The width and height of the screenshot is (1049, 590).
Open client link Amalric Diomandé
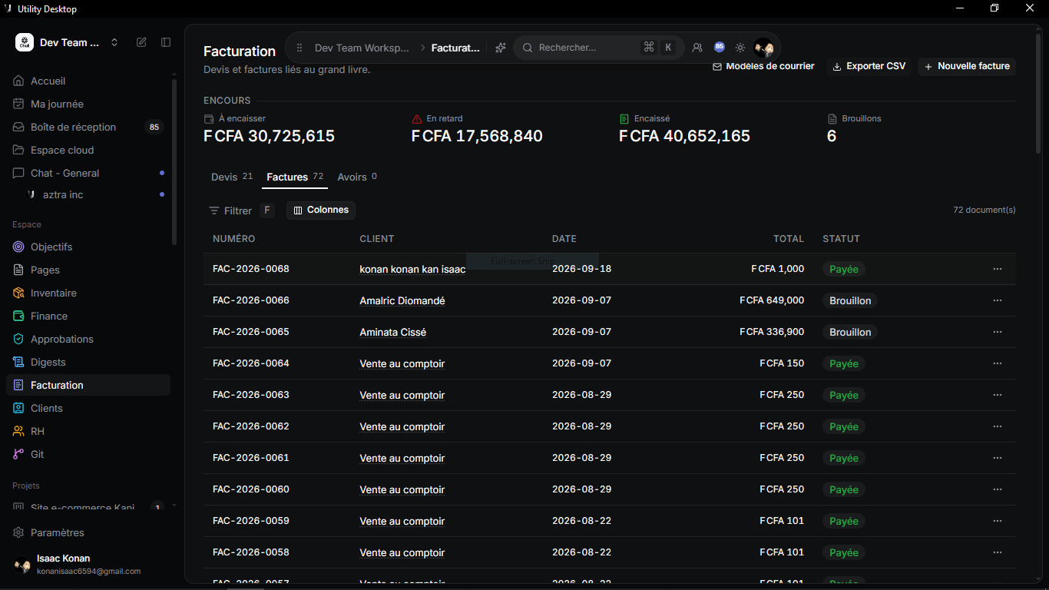pyautogui.click(x=402, y=300)
